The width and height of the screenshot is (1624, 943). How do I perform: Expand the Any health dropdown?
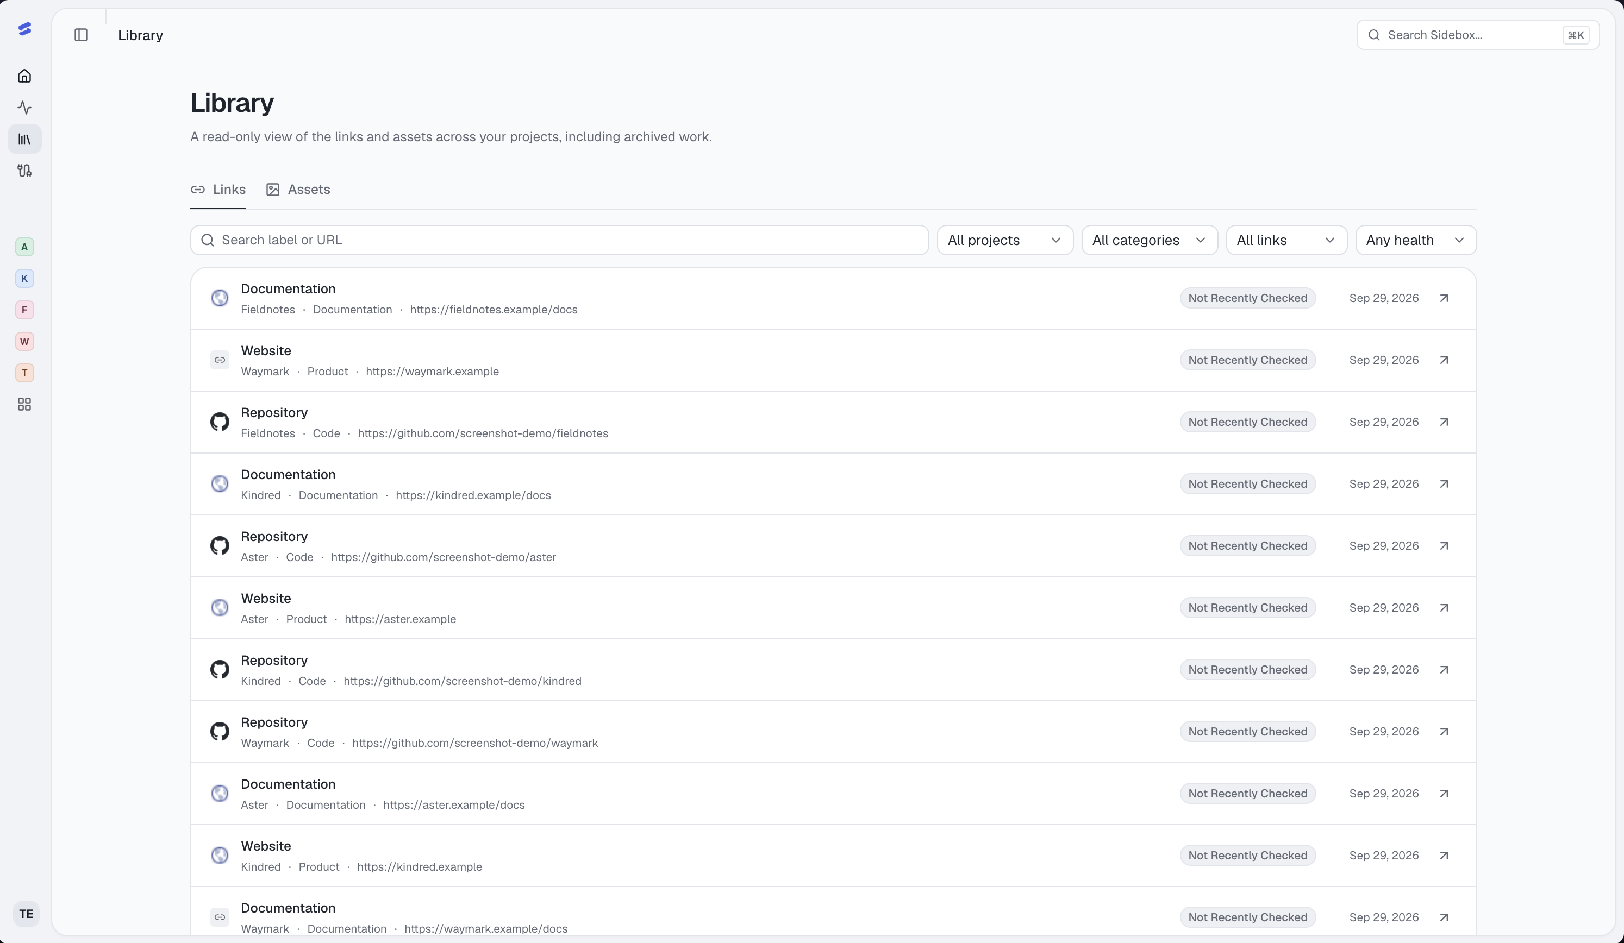pos(1416,240)
